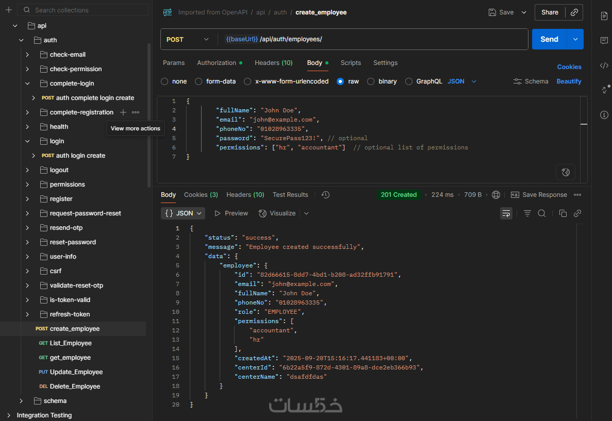This screenshot has width=612, height=421.
Task: Click the Beautify link
Action: (569, 81)
